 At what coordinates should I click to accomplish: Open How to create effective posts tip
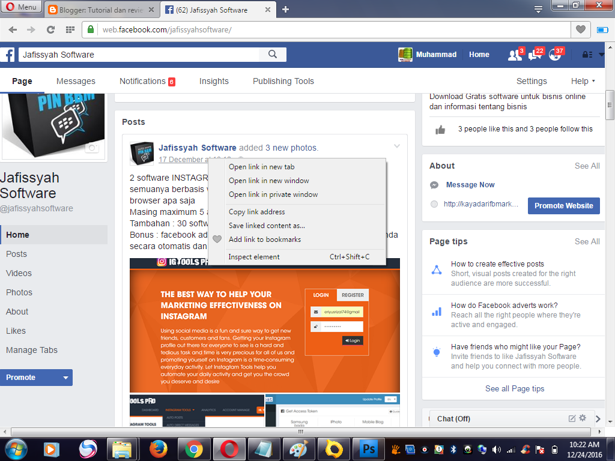[497, 264]
